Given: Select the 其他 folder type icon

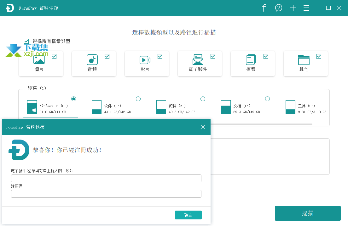Looking at the screenshot, I should 304,59.
